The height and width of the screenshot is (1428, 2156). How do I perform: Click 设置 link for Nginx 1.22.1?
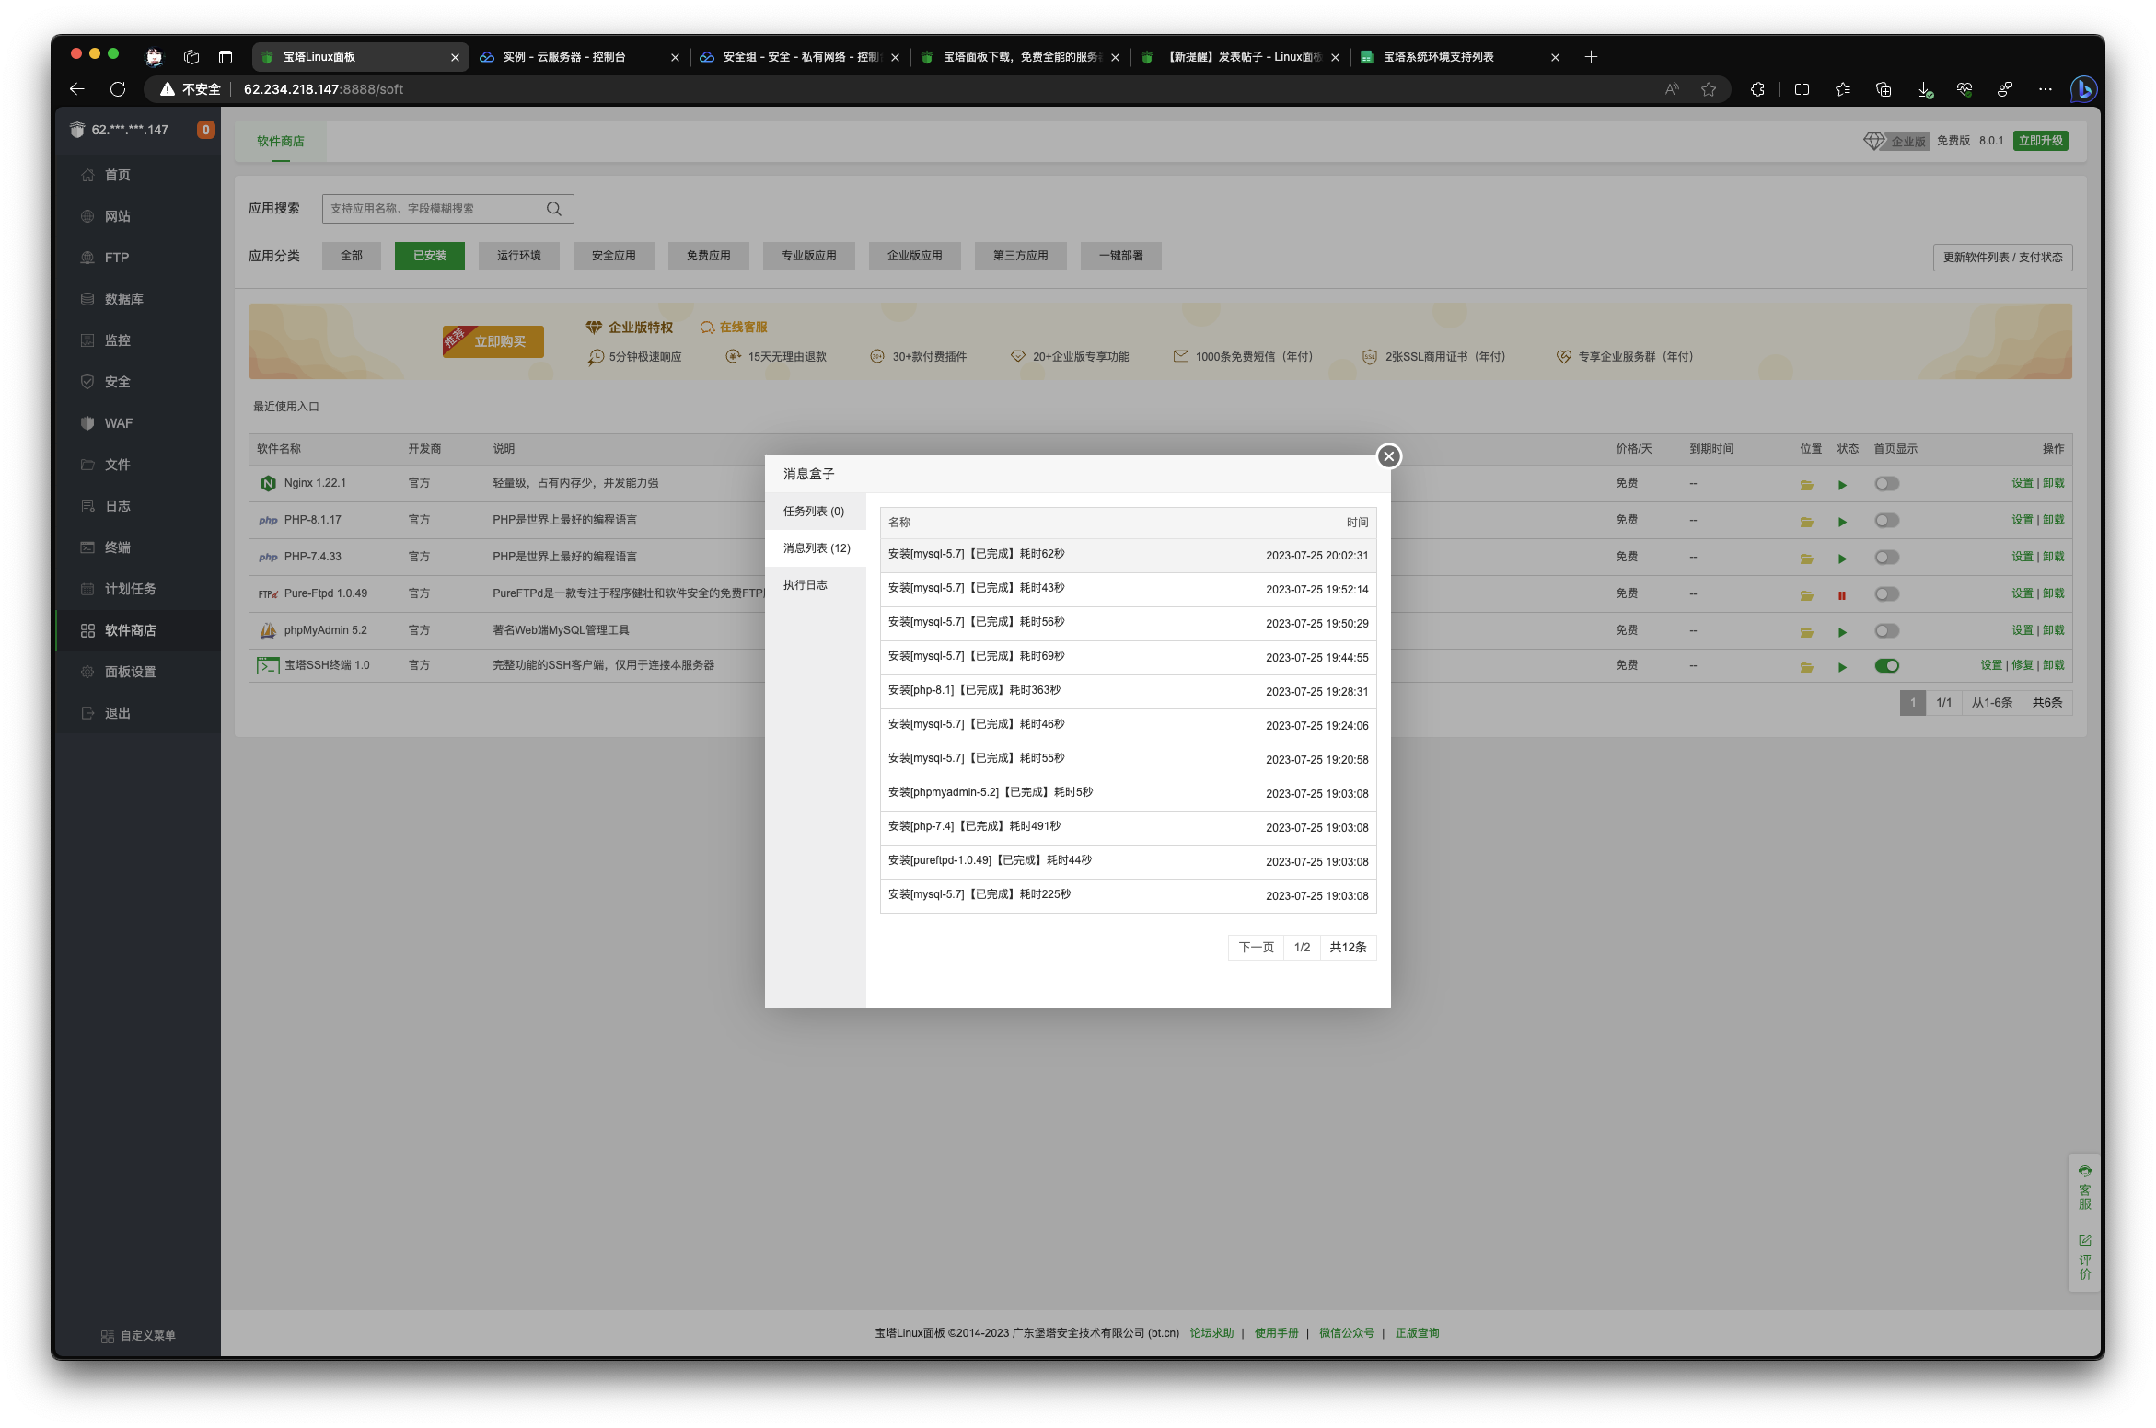(2023, 483)
